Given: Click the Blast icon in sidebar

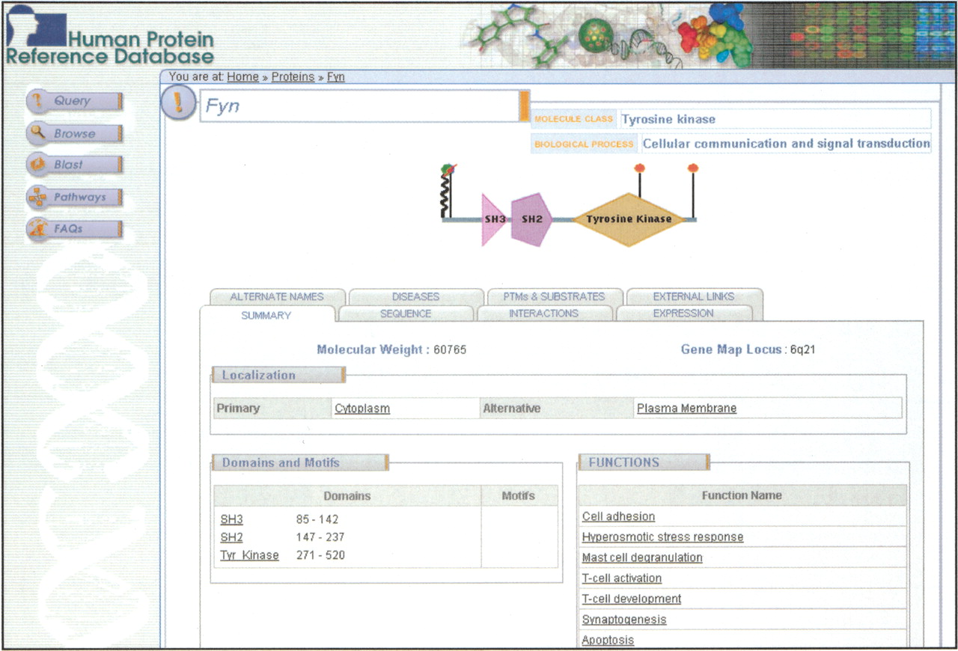Looking at the screenshot, I should click(x=37, y=165).
